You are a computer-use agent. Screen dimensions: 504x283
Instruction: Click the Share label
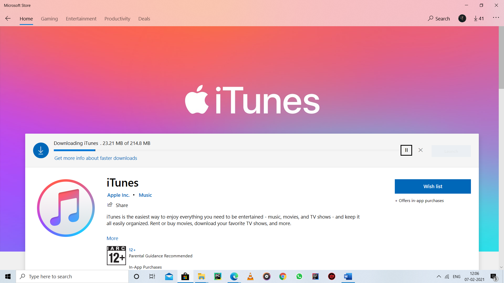pos(122,205)
